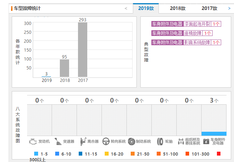Click the 51-100 legend swatch
Image resolution: width=234 pixels, height=162 pixels.
click(158, 154)
